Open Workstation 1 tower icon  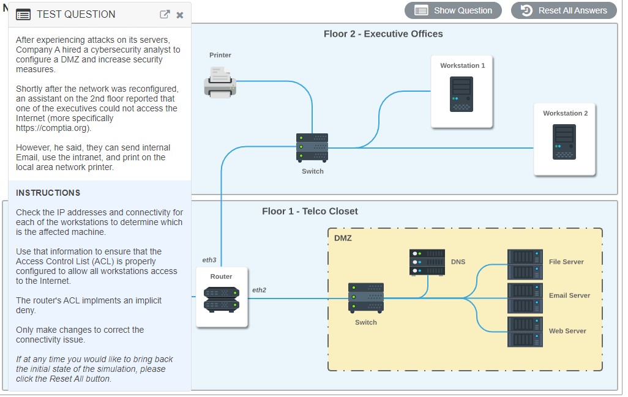click(x=462, y=94)
